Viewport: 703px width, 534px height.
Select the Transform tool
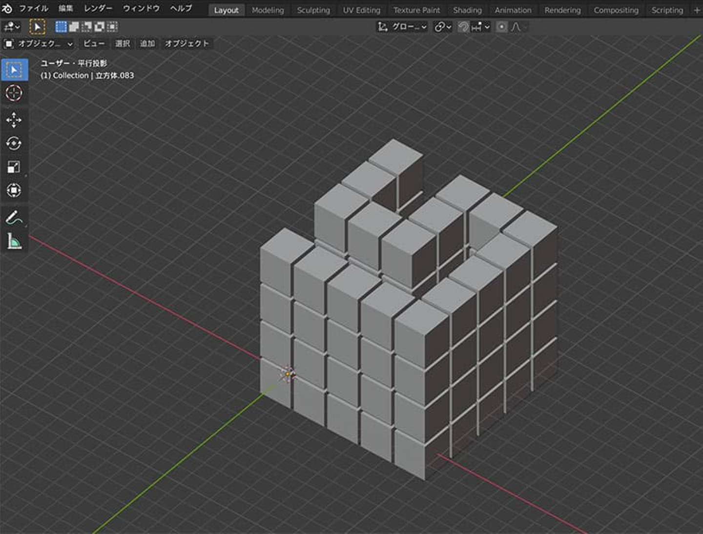pos(14,190)
